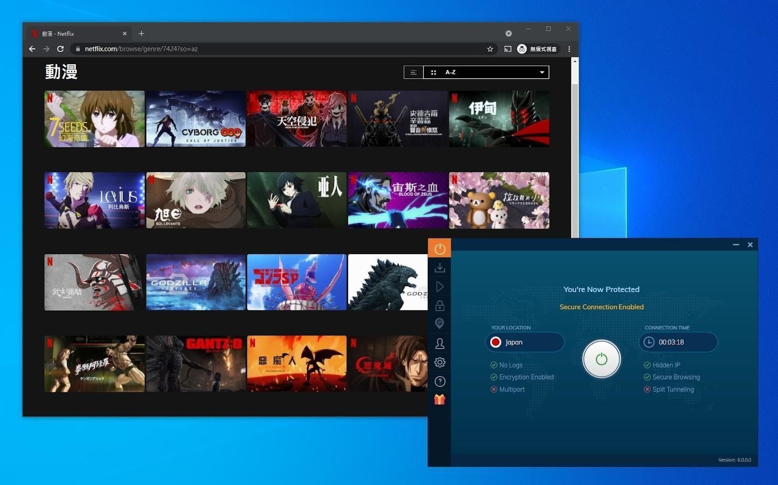Click the VPN sidebar power icon
Screen dimensions: 778x485
[x=440, y=249]
